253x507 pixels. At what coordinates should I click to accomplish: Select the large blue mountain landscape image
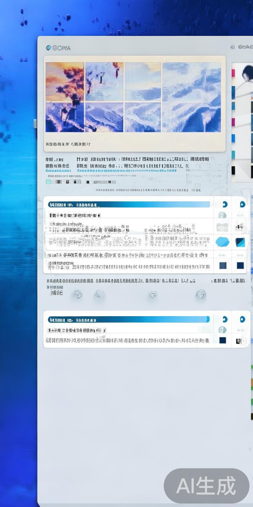[x=192, y=97]
